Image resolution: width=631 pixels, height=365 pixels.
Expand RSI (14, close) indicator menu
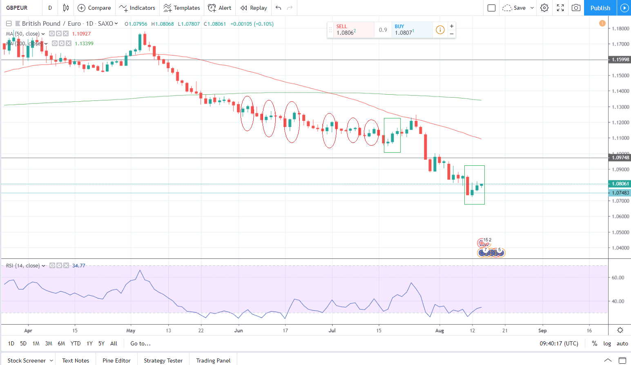(43, 266)
